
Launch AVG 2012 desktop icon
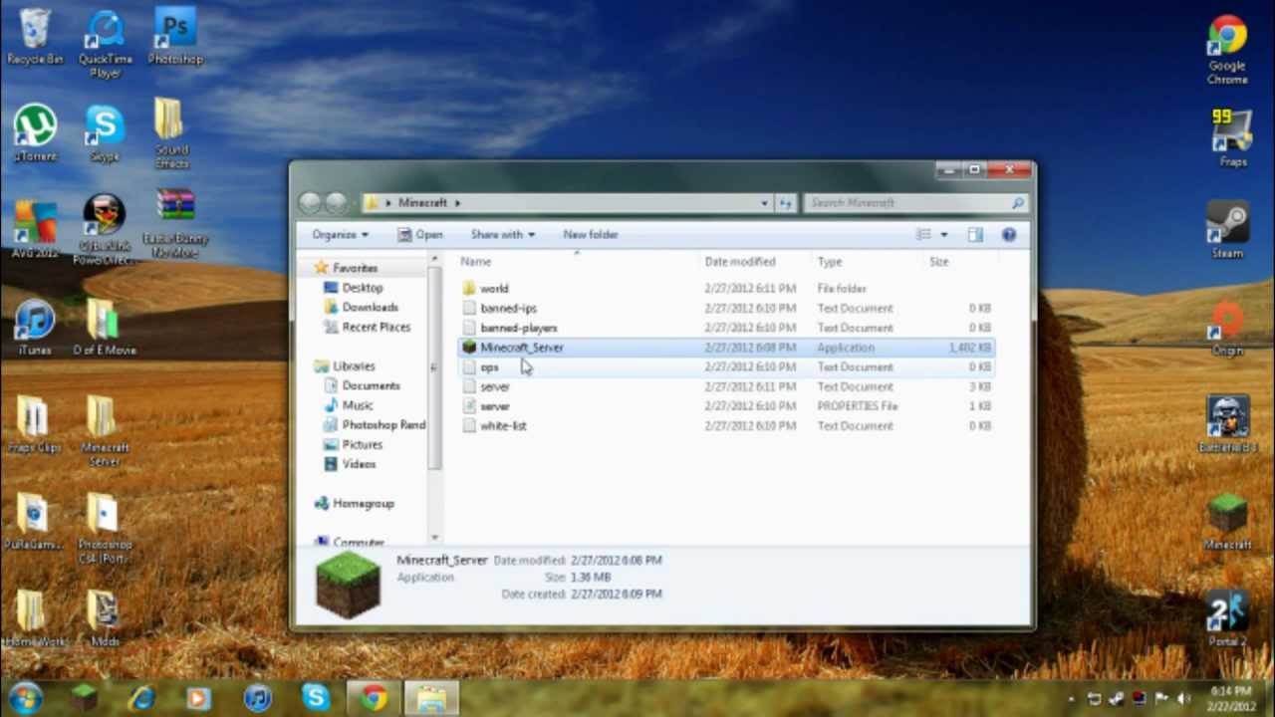tap(35, 229)
